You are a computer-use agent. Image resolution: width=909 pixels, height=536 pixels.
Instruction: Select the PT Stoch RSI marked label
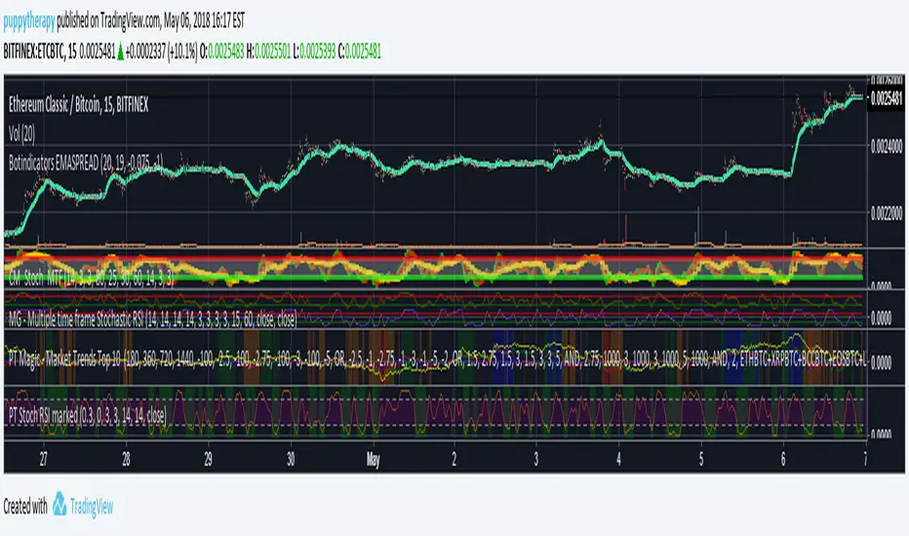pyautogui.click(x=88, y=412)
